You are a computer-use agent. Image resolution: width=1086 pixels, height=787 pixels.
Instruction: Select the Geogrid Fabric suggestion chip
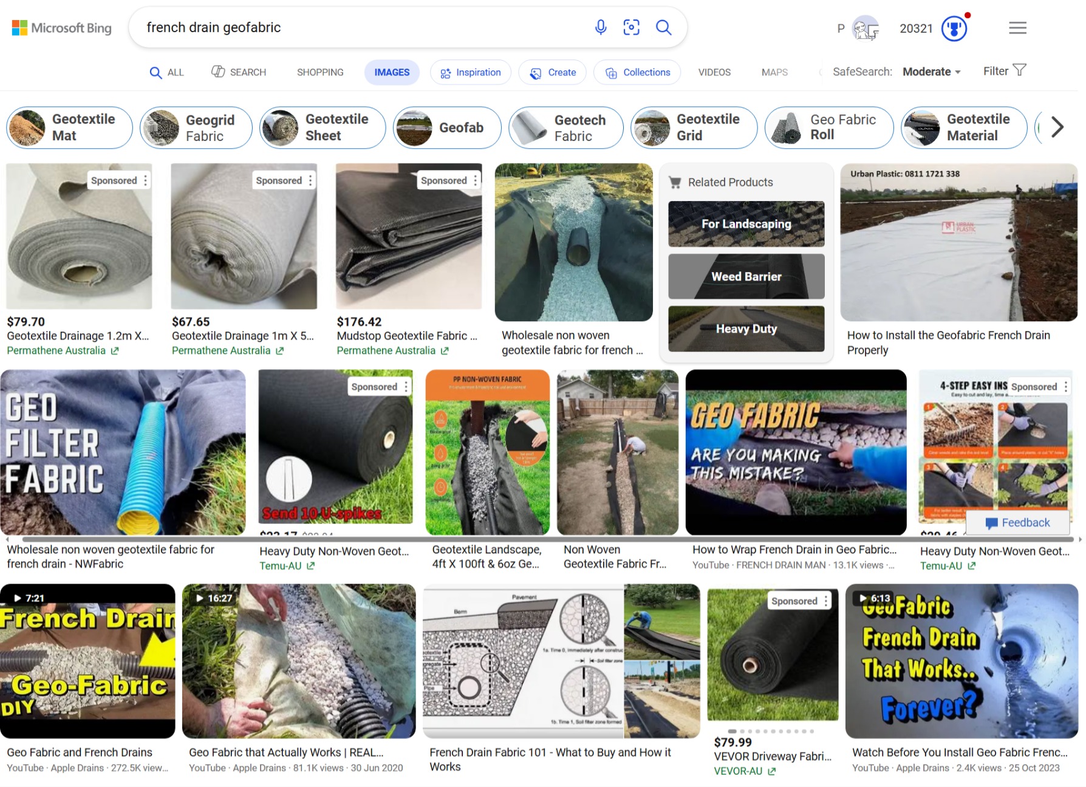click(196, 128)
